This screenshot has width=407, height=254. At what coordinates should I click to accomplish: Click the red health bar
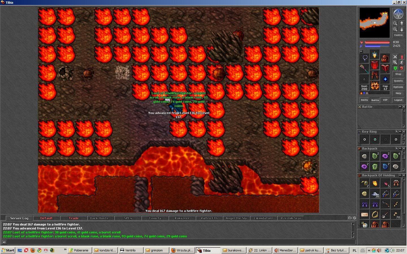tap(377, 42)
